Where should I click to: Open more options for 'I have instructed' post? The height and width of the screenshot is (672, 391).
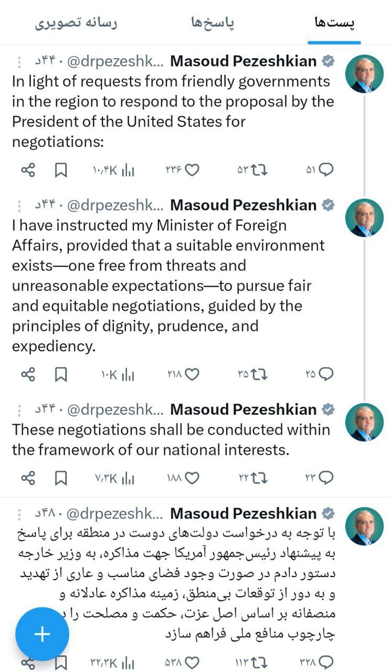(19, 205)
